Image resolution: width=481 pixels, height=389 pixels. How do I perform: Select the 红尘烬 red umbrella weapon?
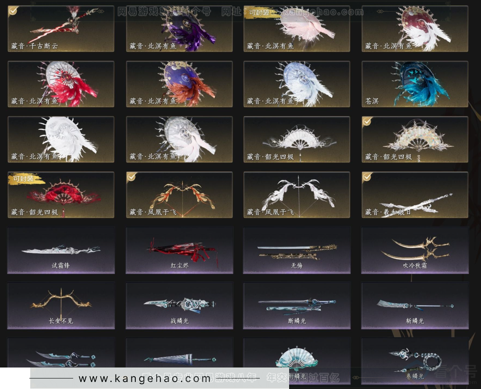pyautogui.click(x=179, y=250)
